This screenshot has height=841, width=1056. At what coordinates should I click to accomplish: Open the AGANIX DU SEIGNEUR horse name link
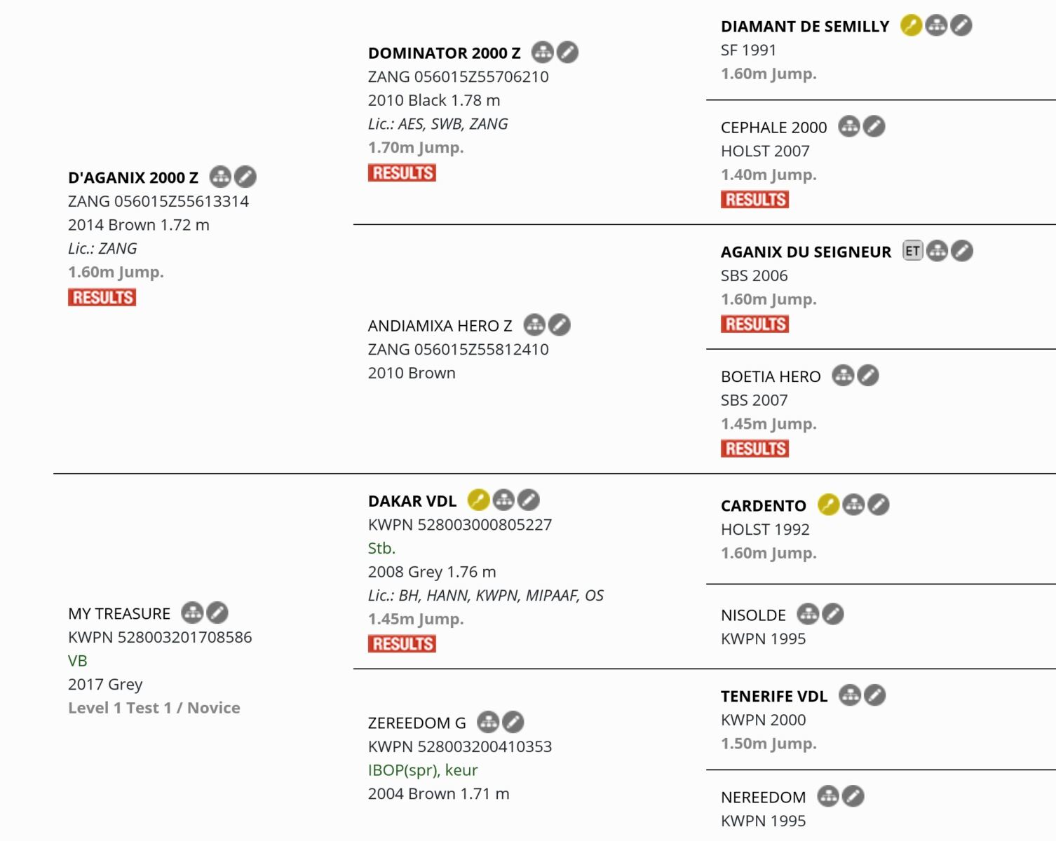tap(806, 252)
